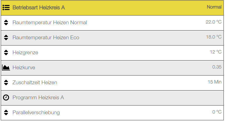
Task: Open the Betriebsart Heizkreis A setting
Action: (39, 8)
